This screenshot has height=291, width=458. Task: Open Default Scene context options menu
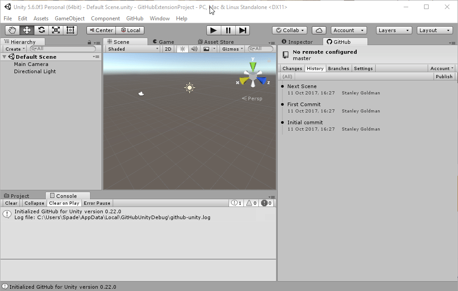[x=96, y=56]
